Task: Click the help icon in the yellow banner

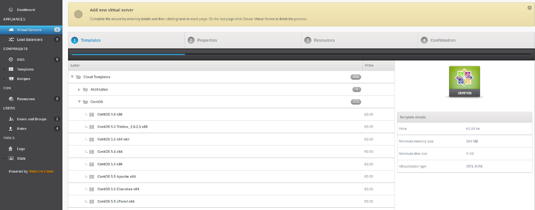Action: click(78, 14)
